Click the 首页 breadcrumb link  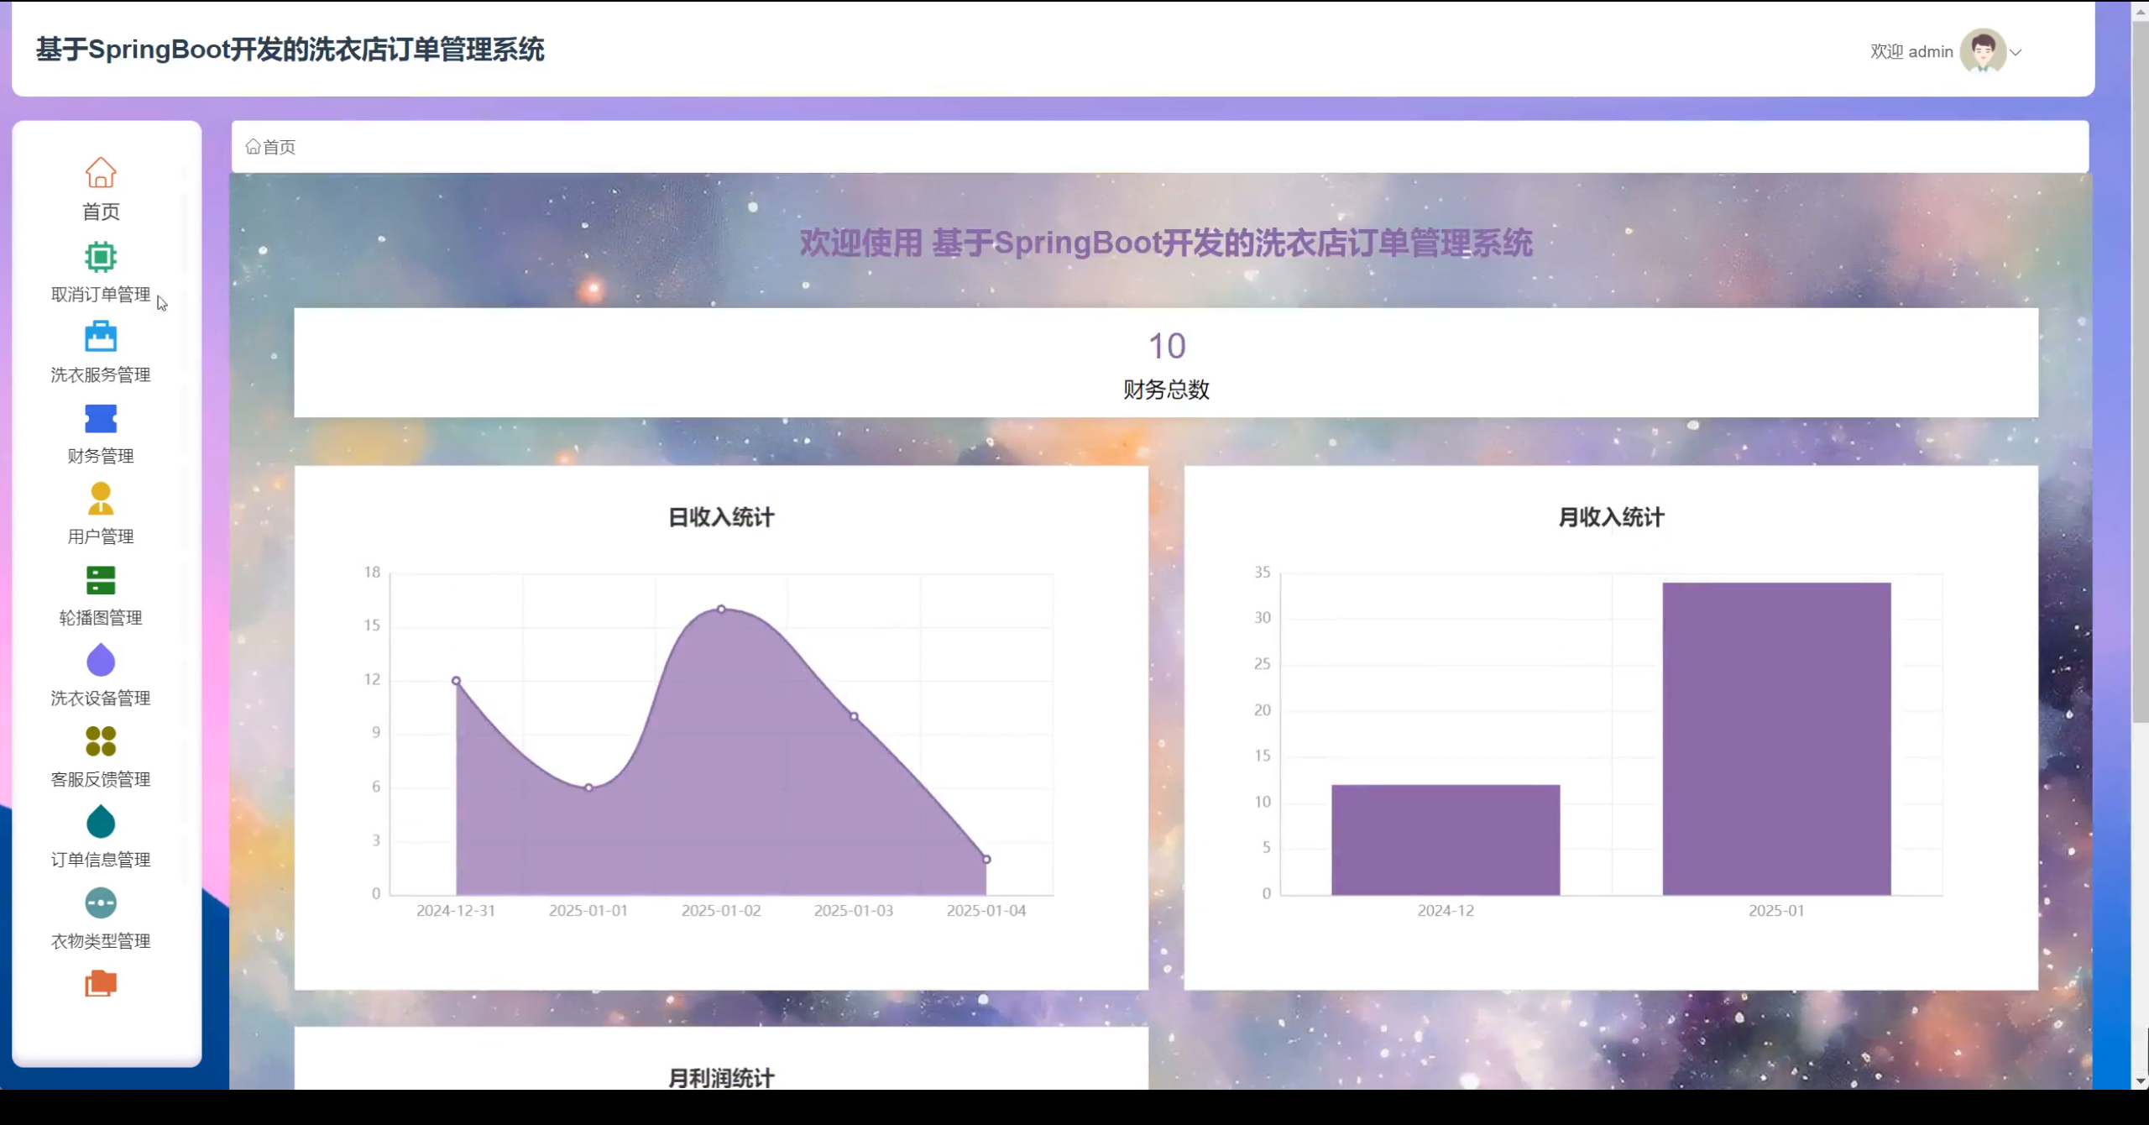pos(280,147)
